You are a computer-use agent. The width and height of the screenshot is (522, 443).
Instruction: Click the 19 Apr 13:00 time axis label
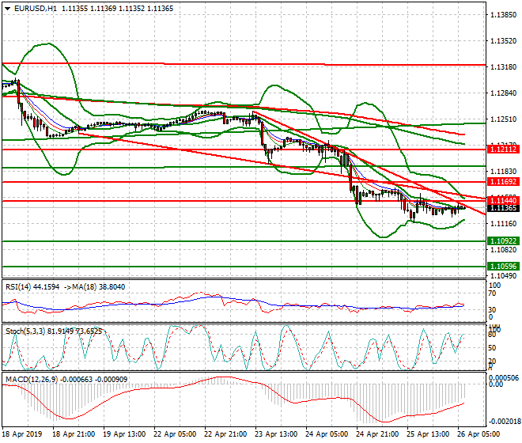pos(124,434)
